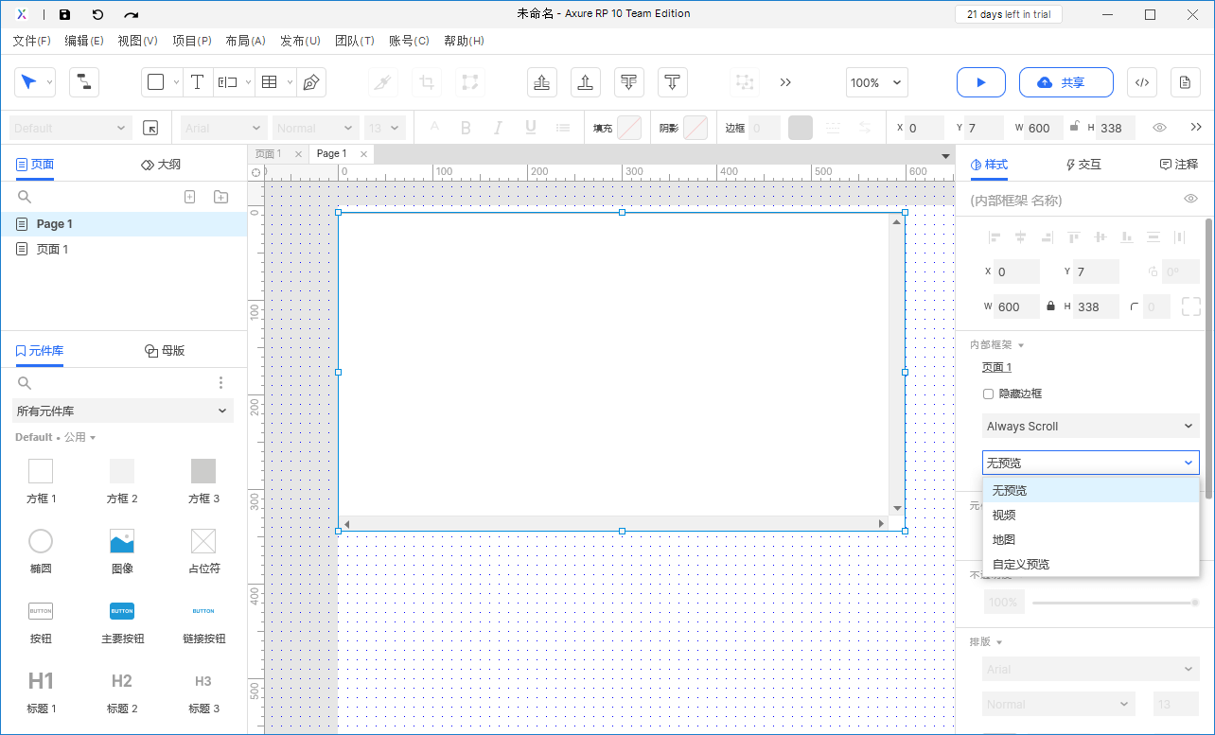
Task: Expand the 排版 typography section arrow
Action: tap(999, 642)
